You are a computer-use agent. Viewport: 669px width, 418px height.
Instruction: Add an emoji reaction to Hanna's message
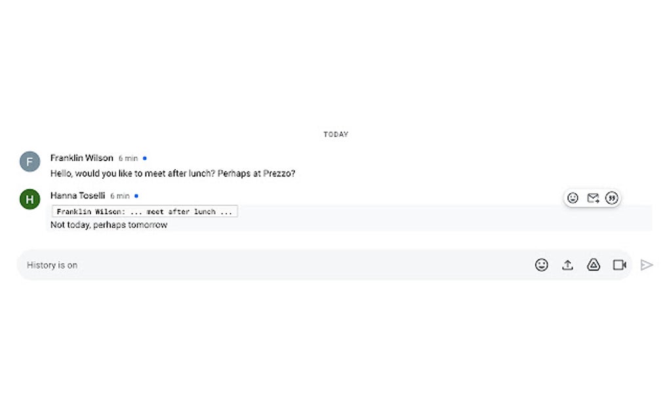(x=571, y=198)
